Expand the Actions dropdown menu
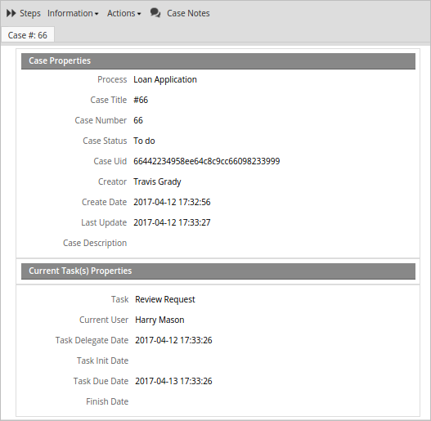The height and width of the screenshot is (421, 431). (124, 13)
